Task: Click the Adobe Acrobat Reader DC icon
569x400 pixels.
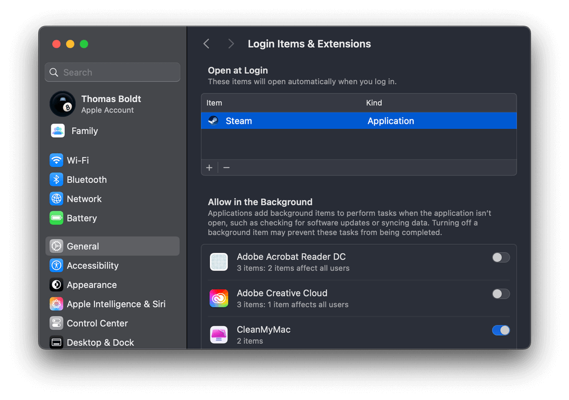Action: coord(219,262)
